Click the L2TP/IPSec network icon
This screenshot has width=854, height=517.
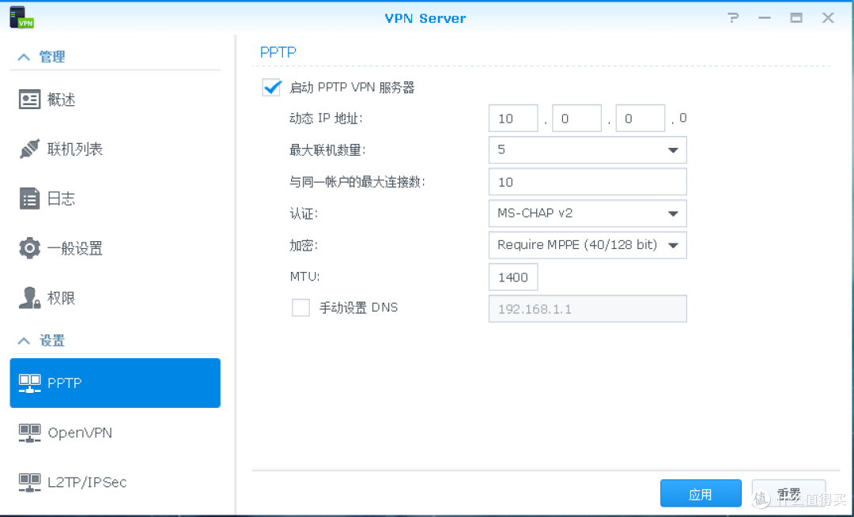29,482
